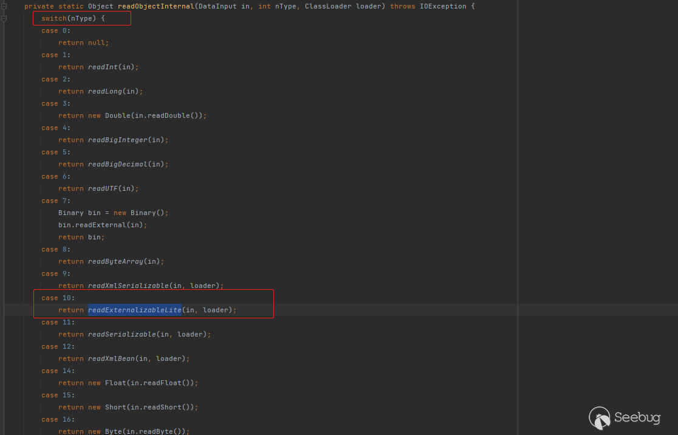The height and width of the screenshot is (435, 678).
Task: Click readXmlSerializable under case 9
Action: tap(128, 286)
